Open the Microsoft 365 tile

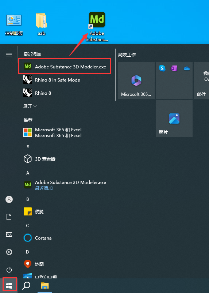pos(136,80)
